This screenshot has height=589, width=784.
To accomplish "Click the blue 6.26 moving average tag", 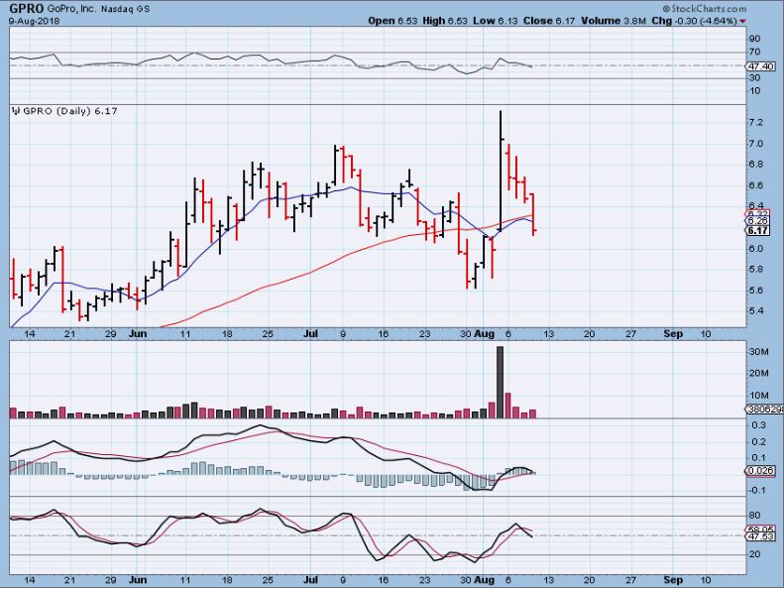I will tap(758, 221).
